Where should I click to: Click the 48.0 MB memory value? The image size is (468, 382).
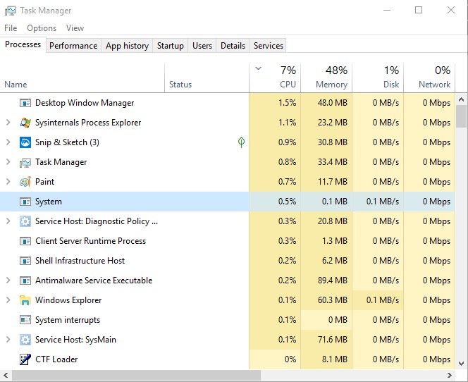coord(333,103)
